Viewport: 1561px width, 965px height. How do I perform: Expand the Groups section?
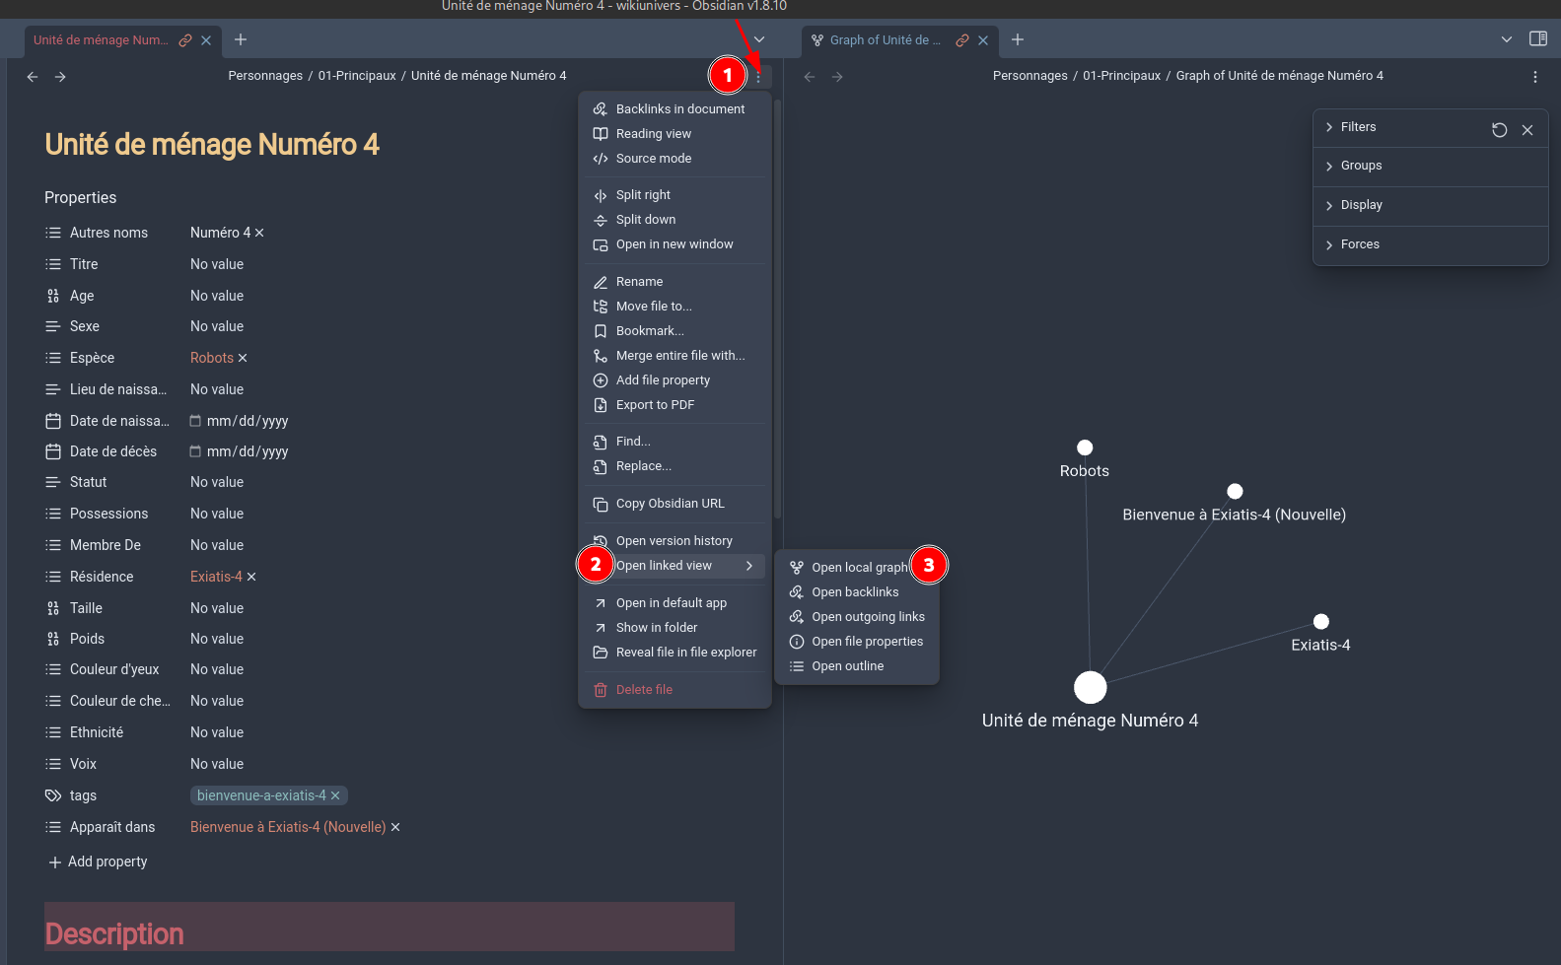[1361, 166]
